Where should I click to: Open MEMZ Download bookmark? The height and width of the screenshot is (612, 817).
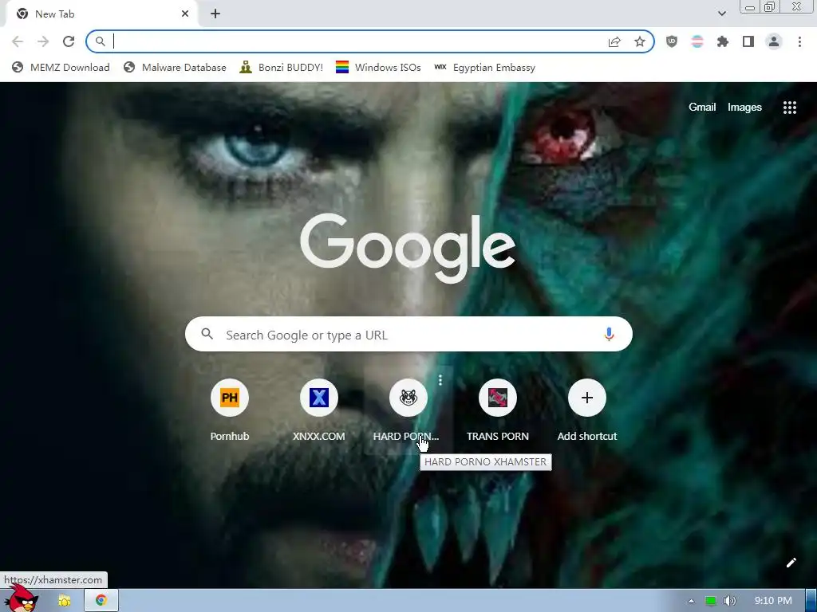click(x=61, y=67)
